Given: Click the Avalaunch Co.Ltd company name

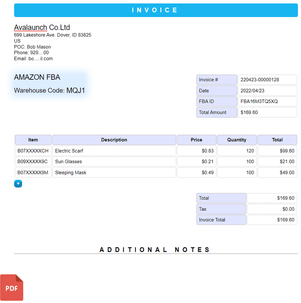Looking at the screenshot, I should pyautogui.click(x=41, y=27).
